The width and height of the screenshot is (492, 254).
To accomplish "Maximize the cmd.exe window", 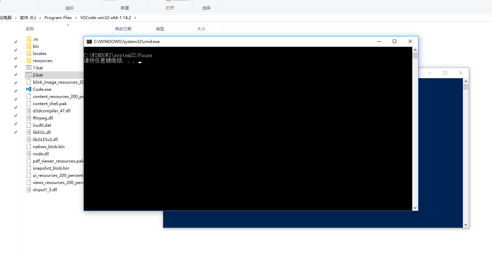I will point(394,41).
